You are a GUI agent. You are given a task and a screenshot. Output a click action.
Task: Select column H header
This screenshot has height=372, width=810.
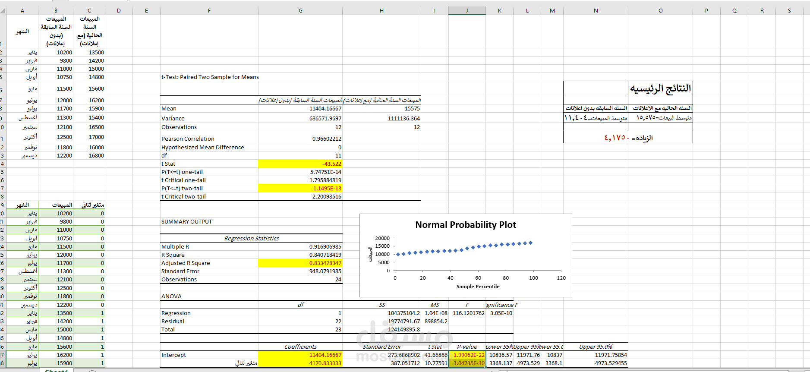click(381, 10)
